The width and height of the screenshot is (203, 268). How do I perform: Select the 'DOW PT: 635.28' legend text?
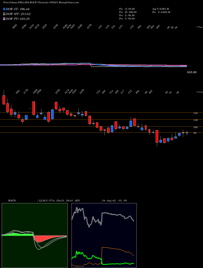click(x=18, y=19)
